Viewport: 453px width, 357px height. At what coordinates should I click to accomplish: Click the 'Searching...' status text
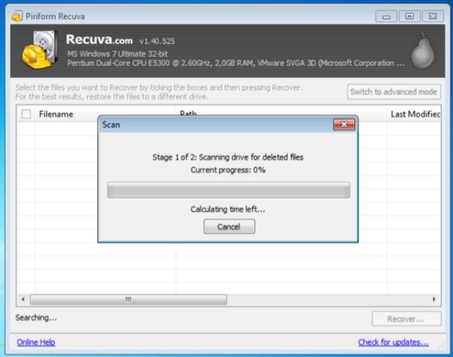coord(36,317)
